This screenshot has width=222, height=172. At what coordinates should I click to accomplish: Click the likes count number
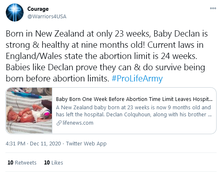[x=47, y=162]
